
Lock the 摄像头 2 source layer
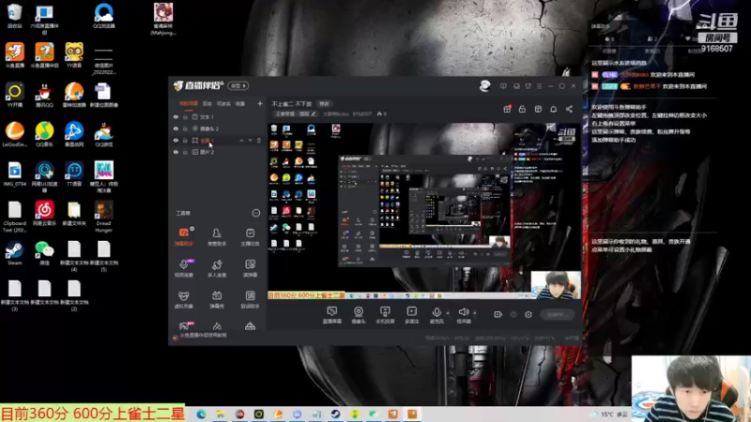[185, 128]
